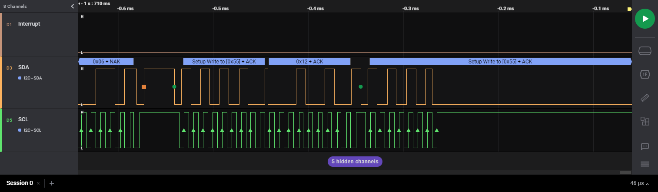Open the hamburger main menu
This screenshot has width=658, height=192.
click(x=645, y=164)
